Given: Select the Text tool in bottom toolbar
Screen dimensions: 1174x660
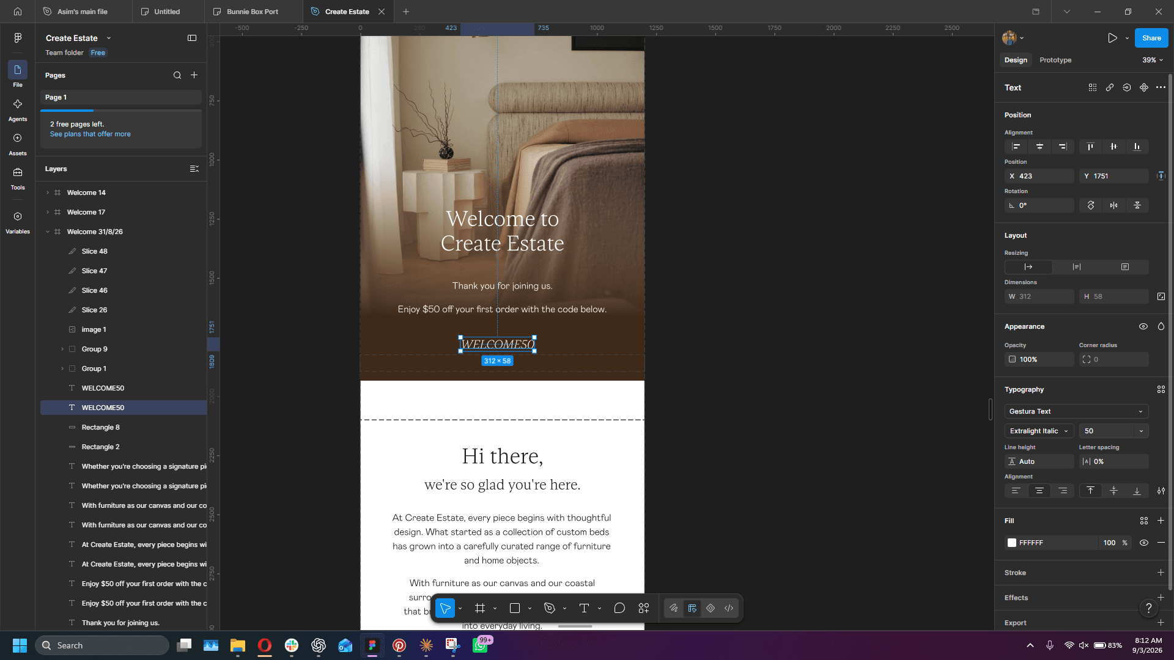Looking at the screenshot, I should click(584, 608).
